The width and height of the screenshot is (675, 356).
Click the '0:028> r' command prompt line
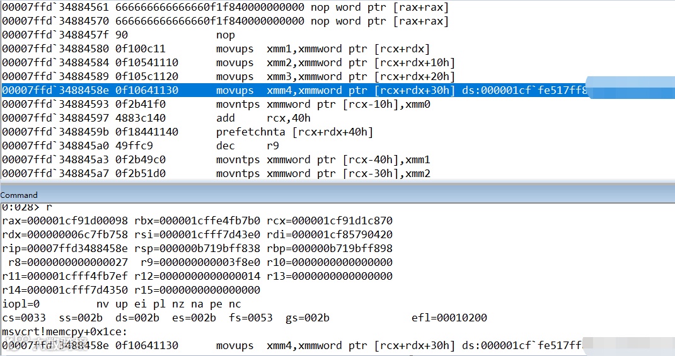tap(26, 207)
